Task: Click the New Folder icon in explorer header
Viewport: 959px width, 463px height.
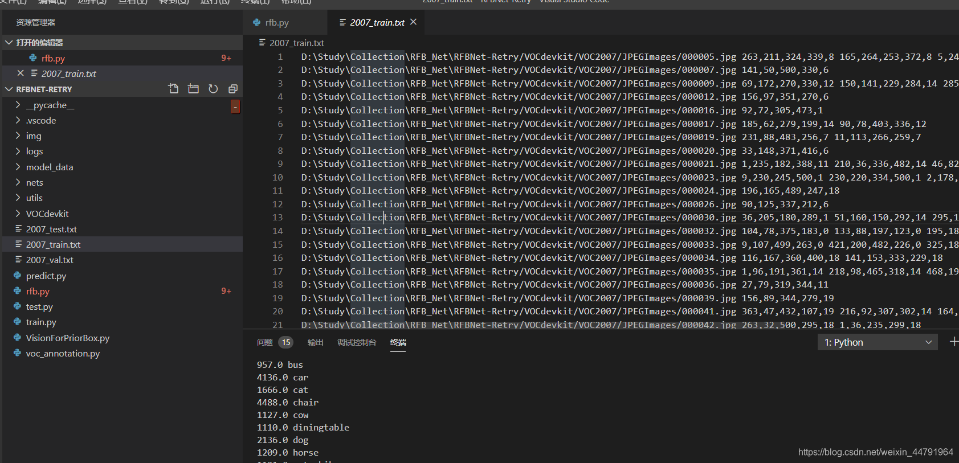Action: [x=193, y=89]
